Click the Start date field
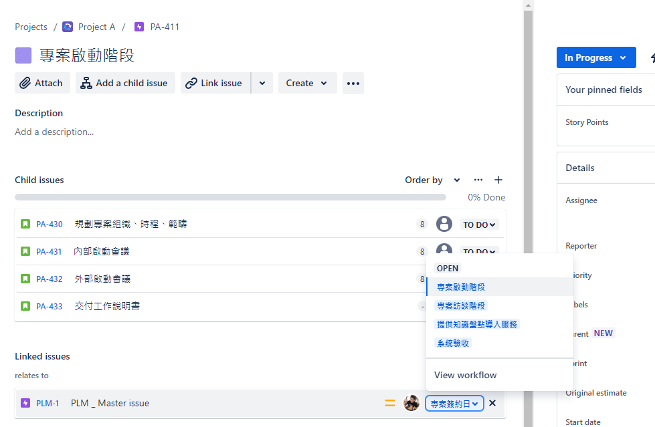Image resolution: width=655 pixels, height=427 pixels. point(583,422)
